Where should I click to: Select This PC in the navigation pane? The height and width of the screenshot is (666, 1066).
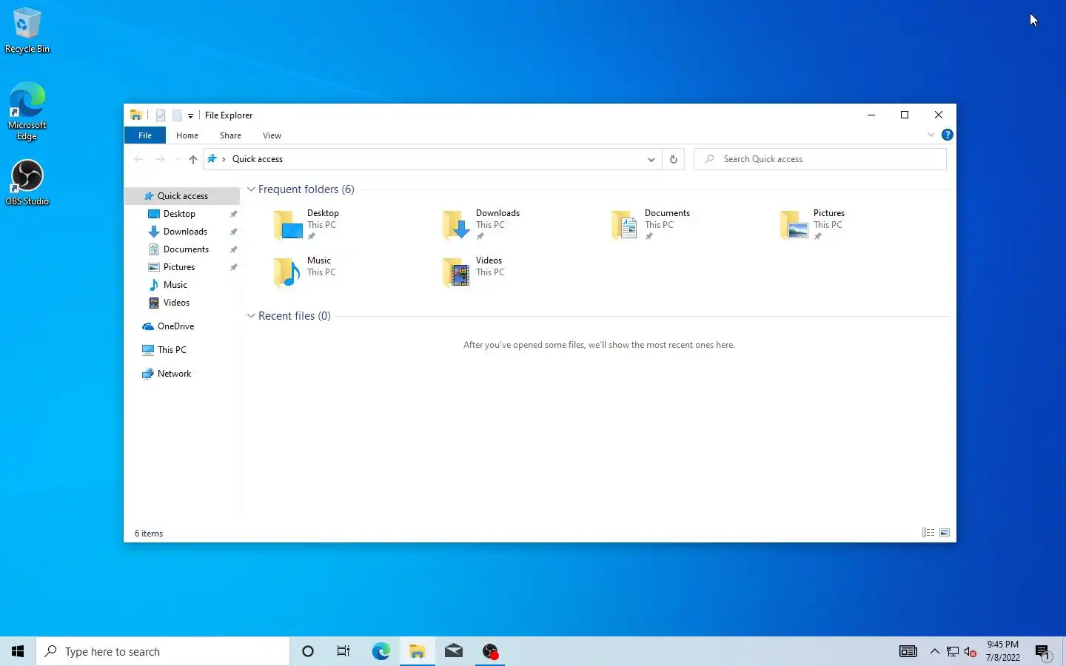pyautogui.click(x=172, y=350)
